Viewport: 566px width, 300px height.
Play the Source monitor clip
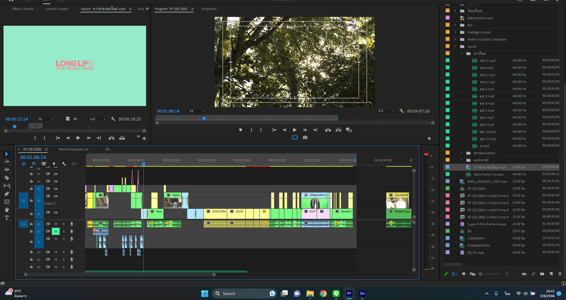coord(78,138)
